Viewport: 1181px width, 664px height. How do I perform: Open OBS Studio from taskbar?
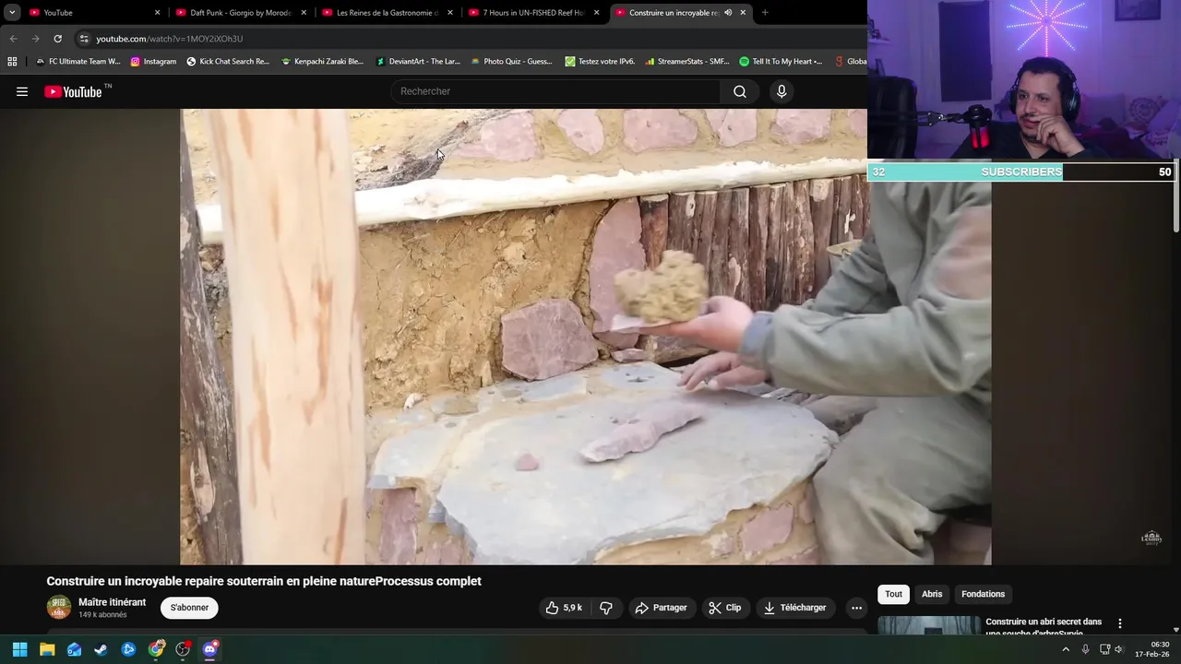point(183,649)
